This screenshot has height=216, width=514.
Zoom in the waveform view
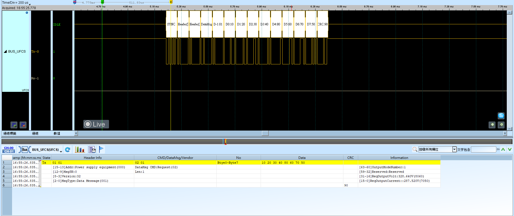point(501,125)
